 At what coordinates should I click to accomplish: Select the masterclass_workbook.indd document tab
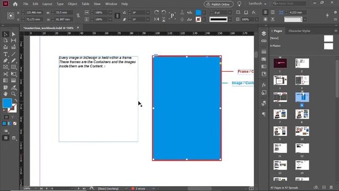click(x=48, y=28)
